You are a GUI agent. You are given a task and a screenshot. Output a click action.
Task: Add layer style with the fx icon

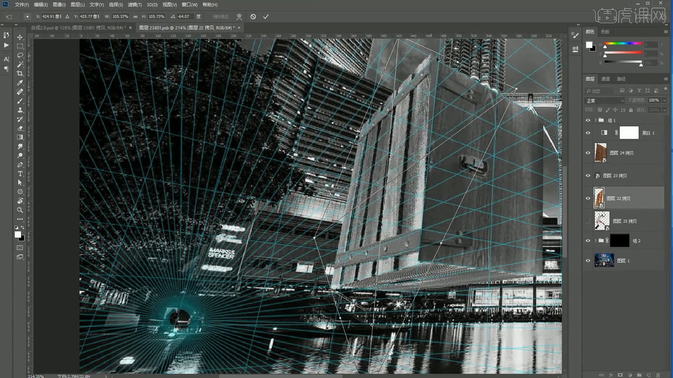coord(611,375)
